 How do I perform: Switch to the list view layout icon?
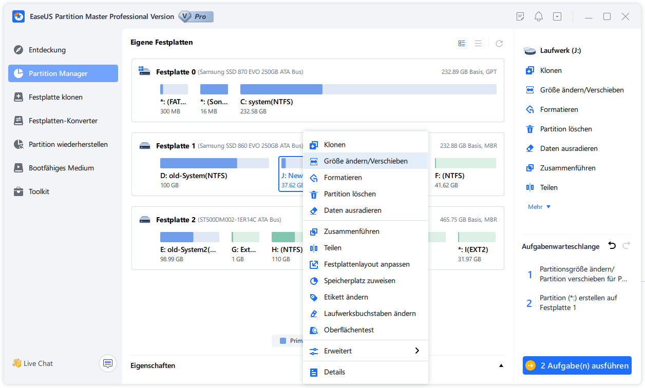pos(478,44)
